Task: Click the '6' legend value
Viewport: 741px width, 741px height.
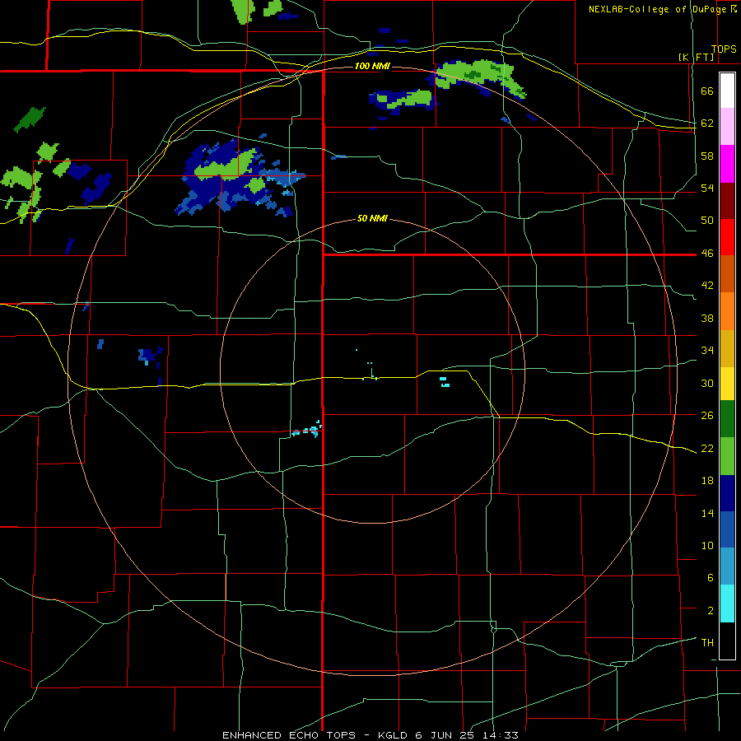Action: click(711, 577)
